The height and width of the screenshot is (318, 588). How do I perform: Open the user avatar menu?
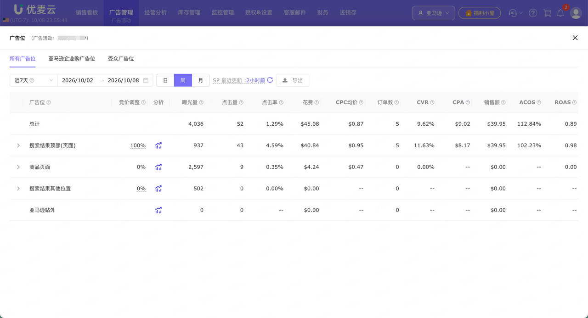pos(576,13)
